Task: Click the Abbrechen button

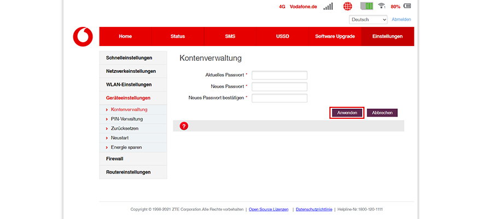Action: [382, 112]
